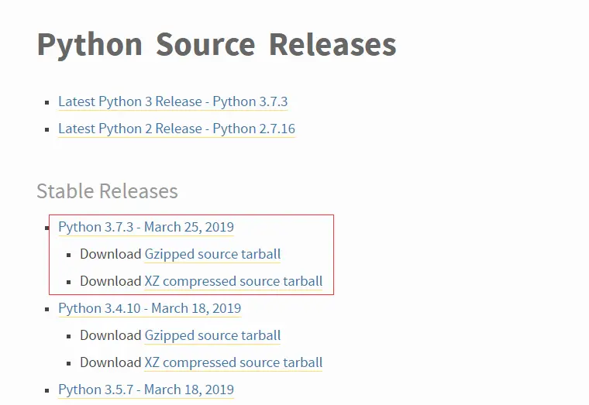The height and width of the screenshot is (405, 589).
Task: Open Python 3.4.10 - March 18, 2019 link
Action: (x=150, y=308)
